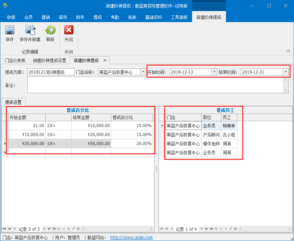The image size is (294, 241).
Task: Open the 报表 ribbon menu
Action: [x=132, y=17]
